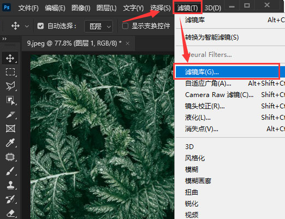Choose the top 滤镜库 last-filter entry
This screenshot has width=285, height=219.
click(x=230, y=20)
